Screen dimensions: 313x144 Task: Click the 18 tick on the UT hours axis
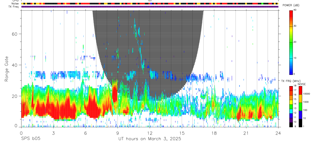pyautogui.click(x=214, y=133)
